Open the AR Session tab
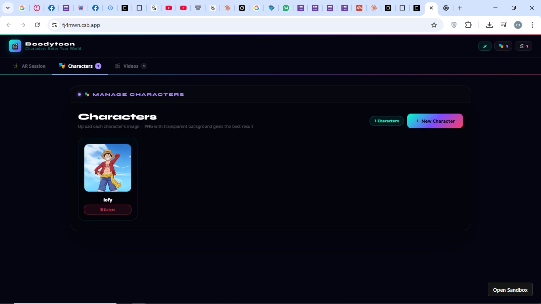Viewport: 541px width, 304px height. (29, 66)
